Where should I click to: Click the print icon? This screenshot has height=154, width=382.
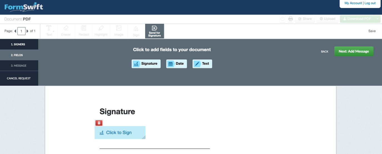tap(290, 19)
